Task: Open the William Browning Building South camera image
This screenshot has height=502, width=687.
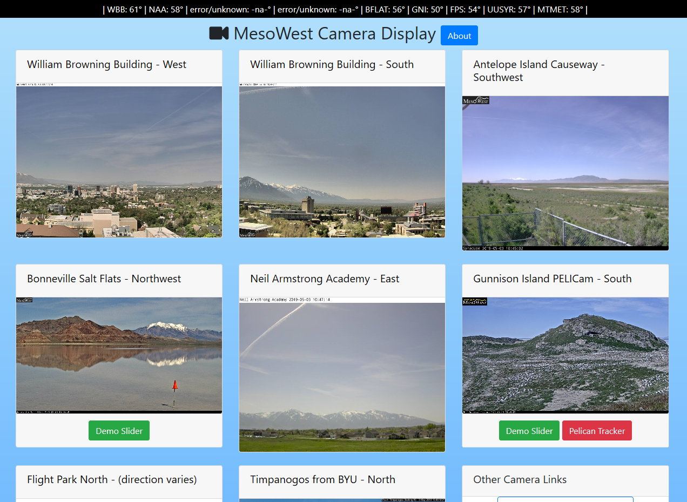Action: pyautogui.click(x=342, y=160)
